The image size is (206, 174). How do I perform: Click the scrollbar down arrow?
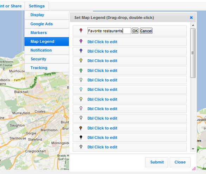(193, 149)
